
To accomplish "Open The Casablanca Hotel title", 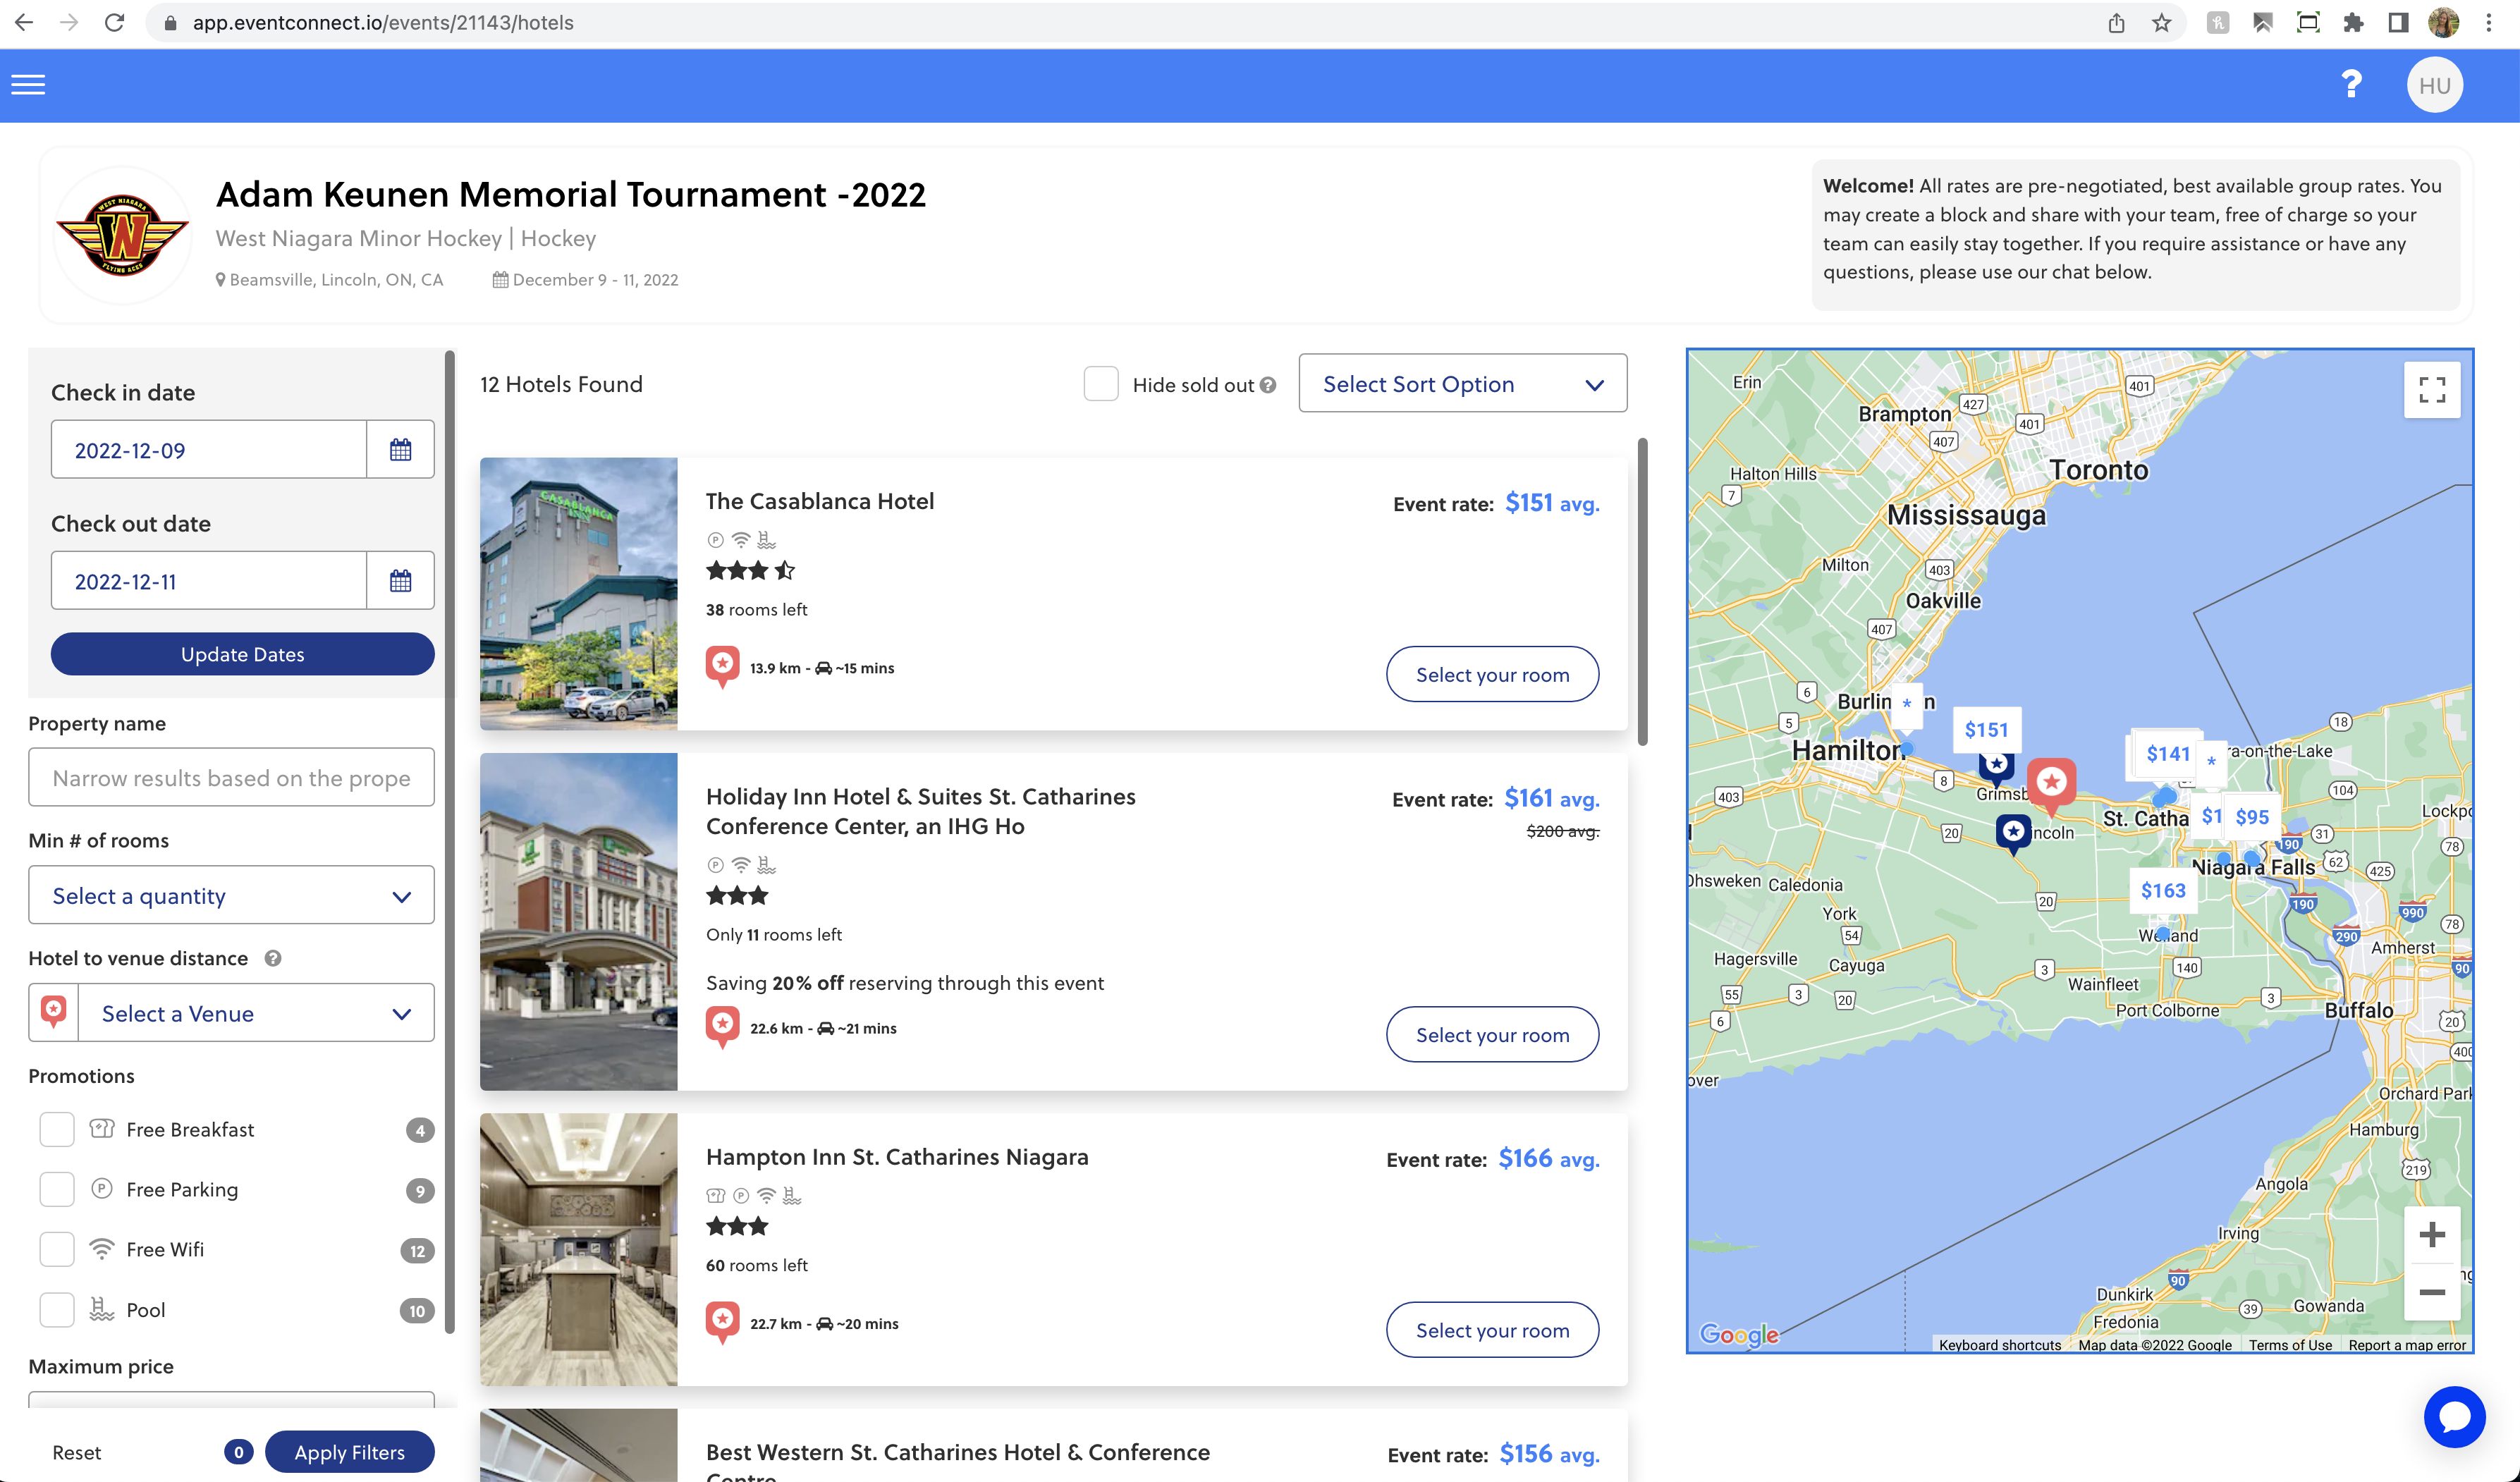I will [820, 501].
